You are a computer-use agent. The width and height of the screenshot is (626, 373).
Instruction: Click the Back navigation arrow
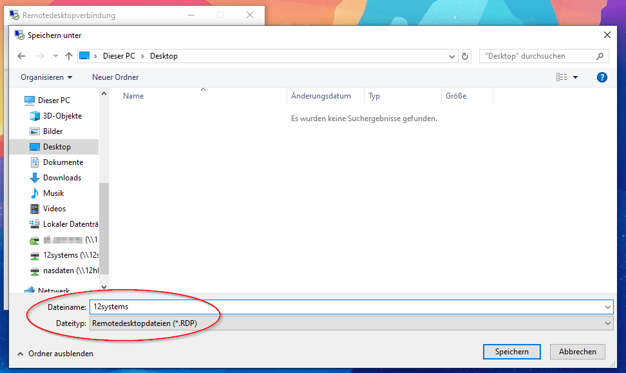[x=21, y=56]
